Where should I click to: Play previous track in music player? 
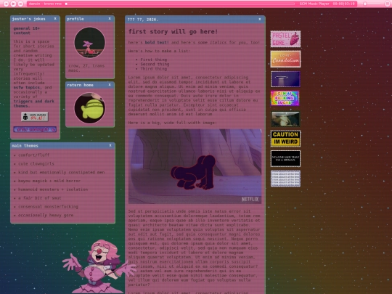[x=7, y=4]
